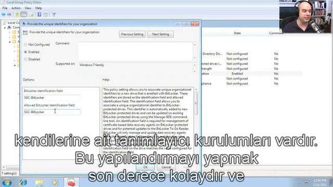This screenshot has height=187, width=333.
Task: Click the BitLocker identification field input
Action: (x=52, y=98)
